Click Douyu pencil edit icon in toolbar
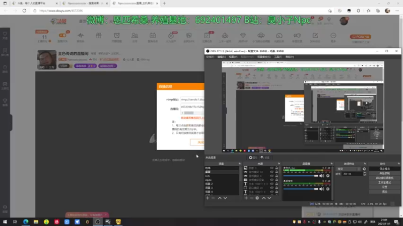Viewport: 403px width, 226px height. coord(315,36)
